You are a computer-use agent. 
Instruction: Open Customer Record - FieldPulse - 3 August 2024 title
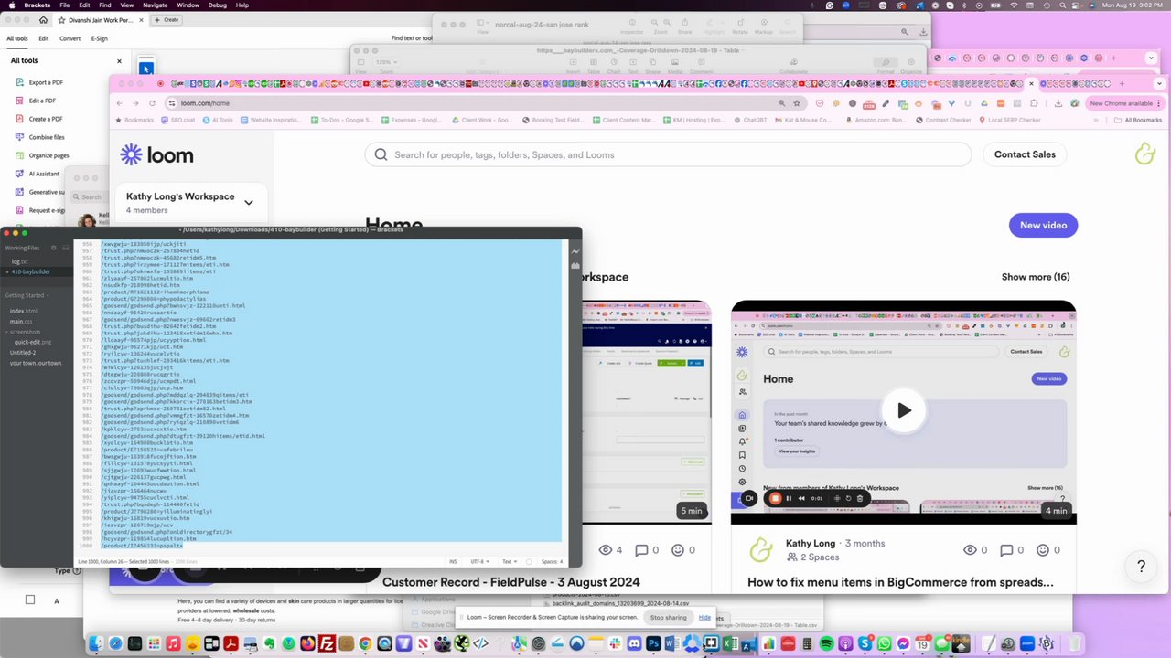(x=510, y=582)
